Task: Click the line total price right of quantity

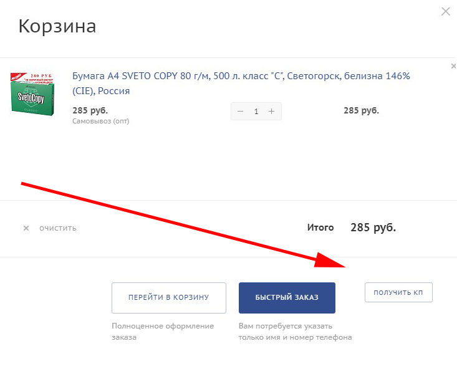Action: click(361, 110)
